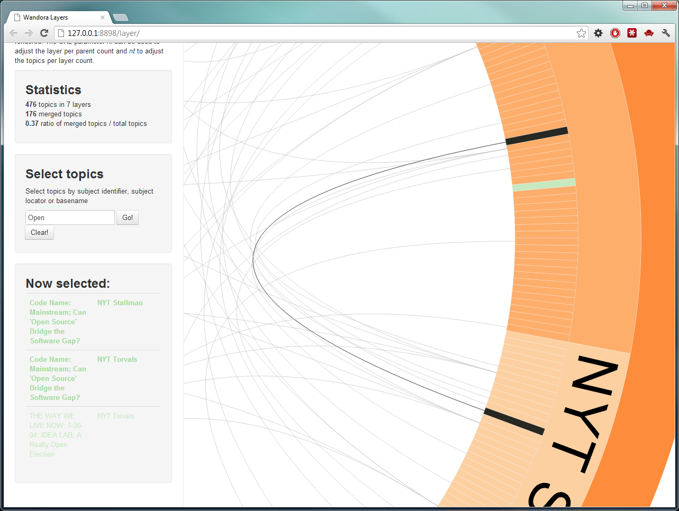
Task: Click the topic search input field
Action: click(70, 217)
